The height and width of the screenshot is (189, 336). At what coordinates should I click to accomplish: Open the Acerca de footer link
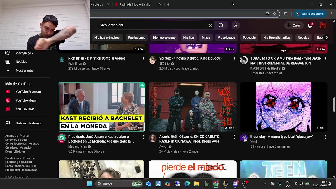(12, 136)
